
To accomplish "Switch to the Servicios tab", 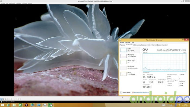I will click(165, 45).
